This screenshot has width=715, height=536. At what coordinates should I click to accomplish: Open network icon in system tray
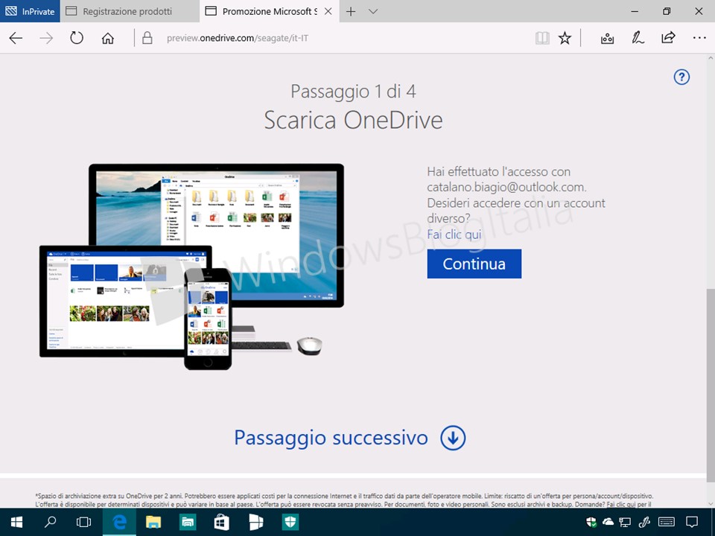625,522
